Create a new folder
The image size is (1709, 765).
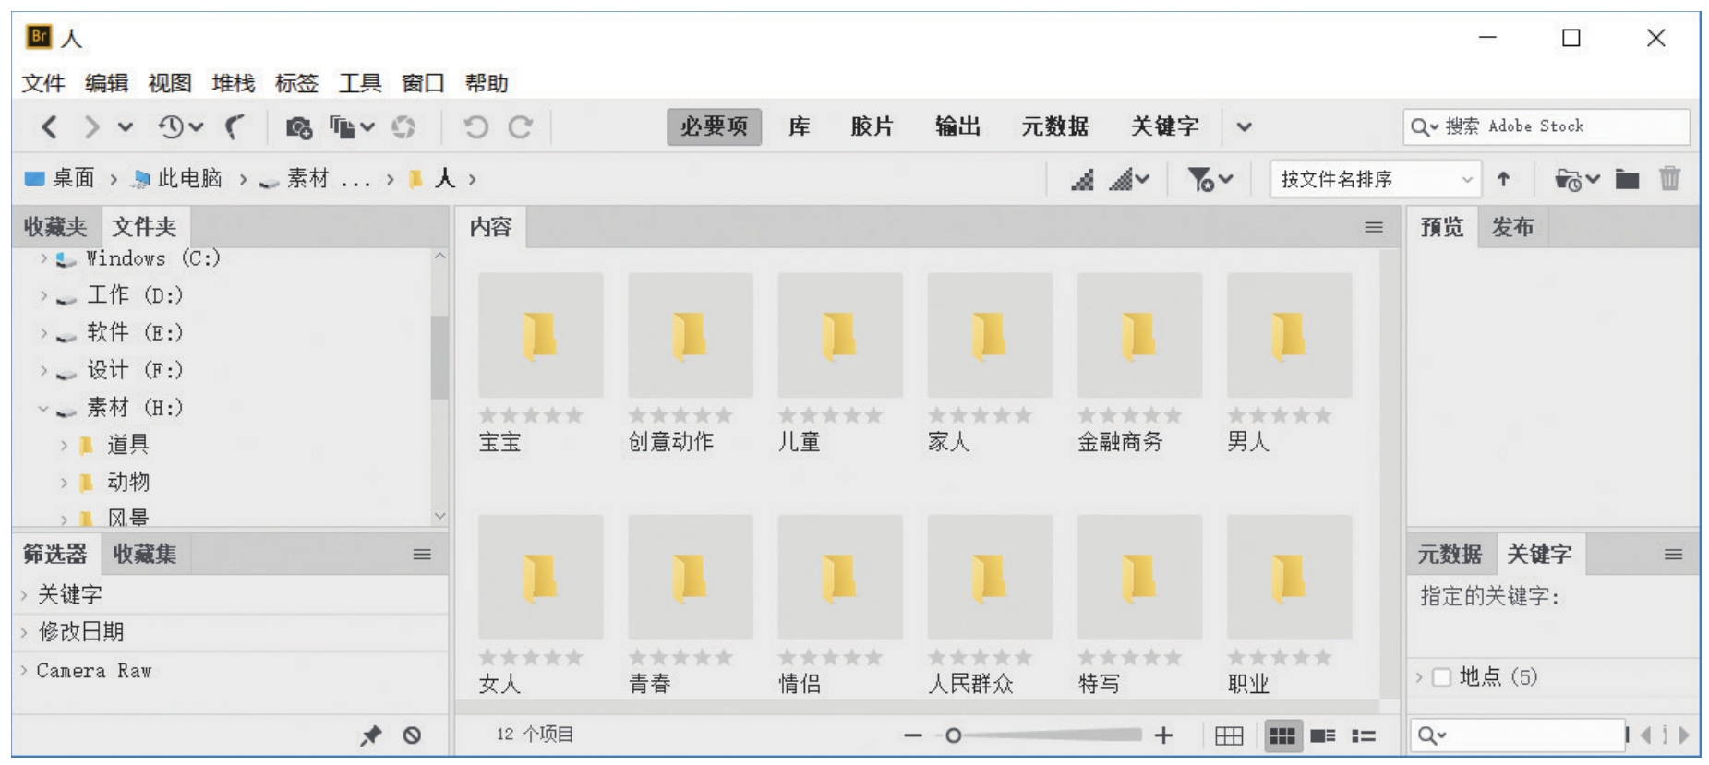click(x=1627, y=179)
